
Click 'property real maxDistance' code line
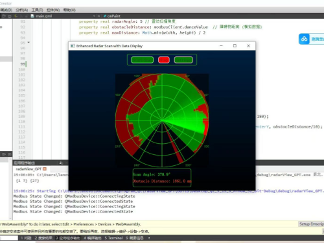pos(143,32)
